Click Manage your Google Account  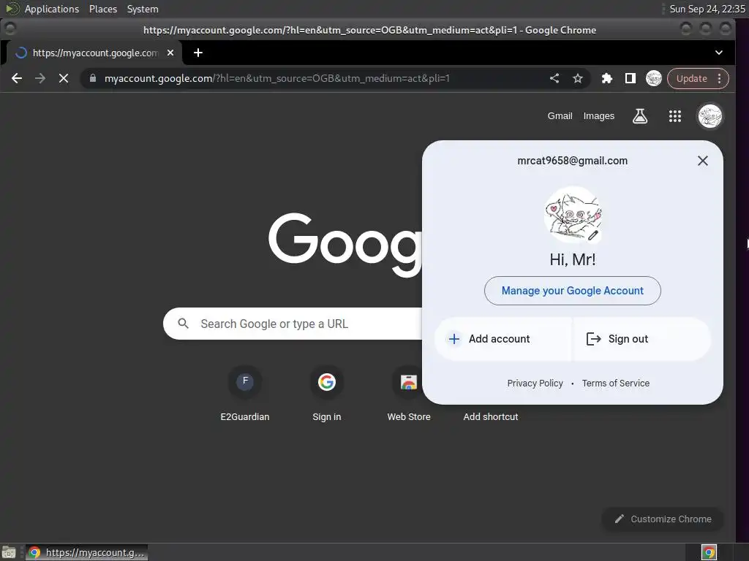pos(572,291)
